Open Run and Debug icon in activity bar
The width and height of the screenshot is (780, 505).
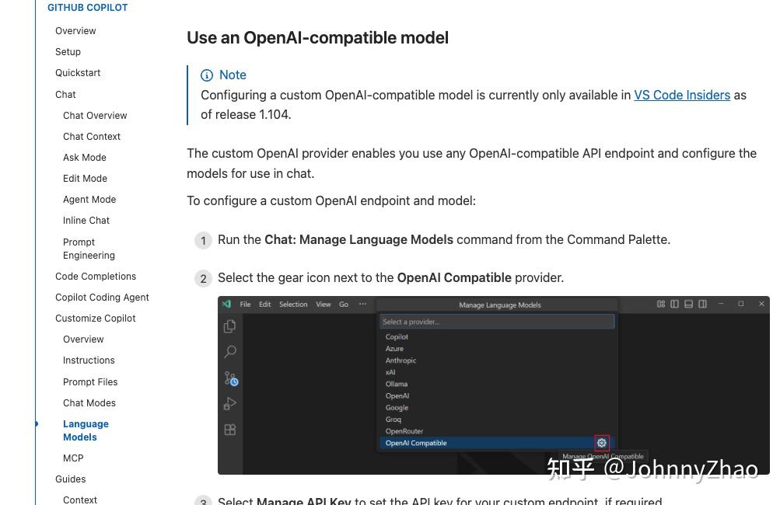(230, 403)
